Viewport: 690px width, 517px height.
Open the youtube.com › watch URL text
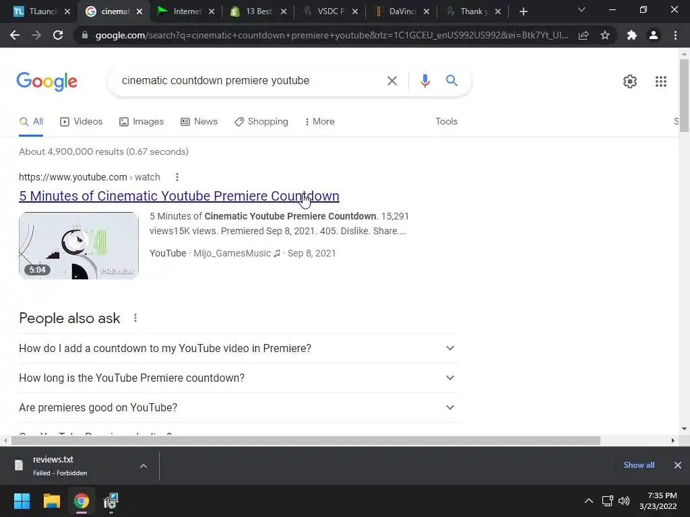pyautogui.click(x=90, y=177)
